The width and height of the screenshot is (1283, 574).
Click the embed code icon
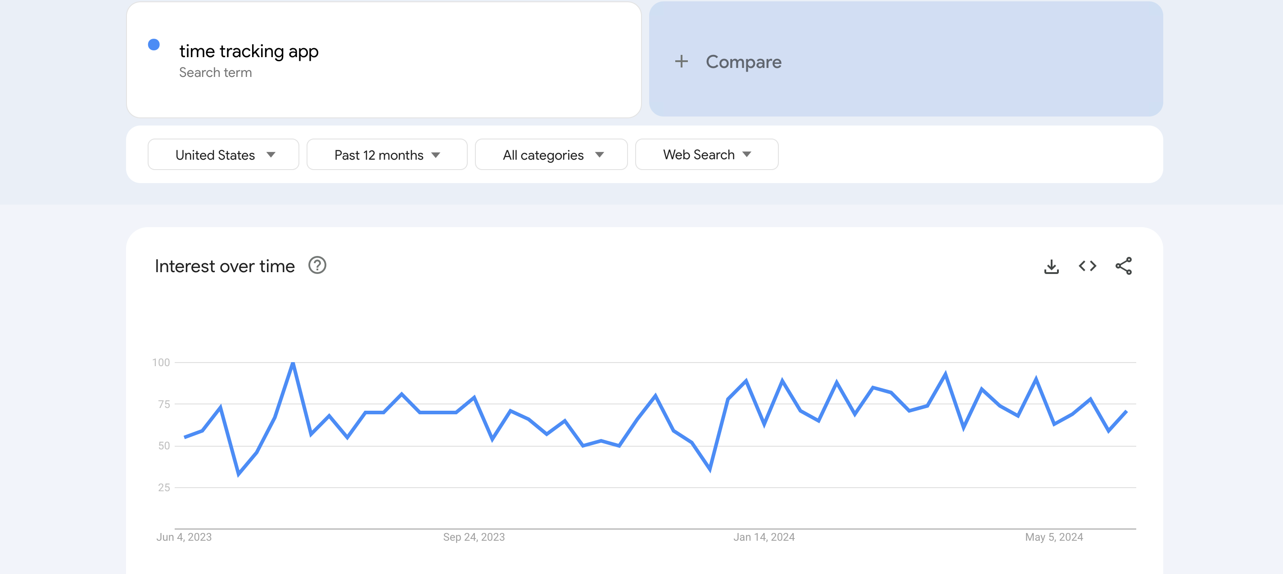[1087, 266]
